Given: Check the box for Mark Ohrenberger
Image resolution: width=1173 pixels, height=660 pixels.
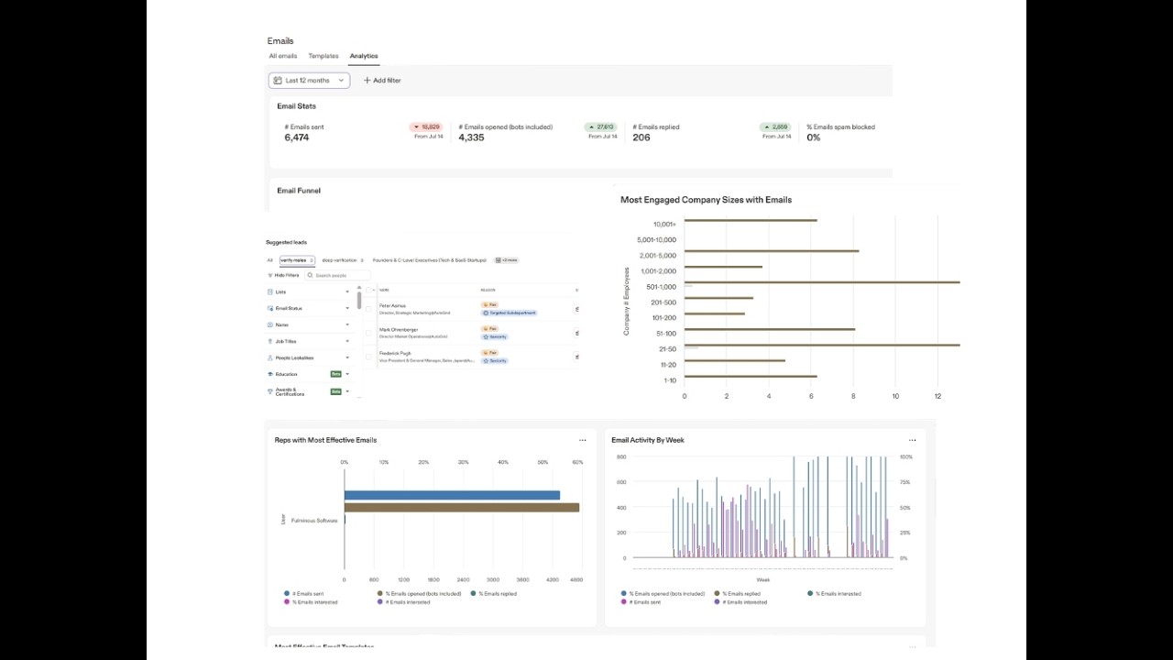Looking at the screenshot, I should (x=368, y=333).
